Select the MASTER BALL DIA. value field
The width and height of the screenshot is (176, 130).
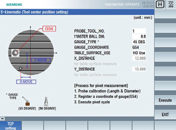[139, 36]
